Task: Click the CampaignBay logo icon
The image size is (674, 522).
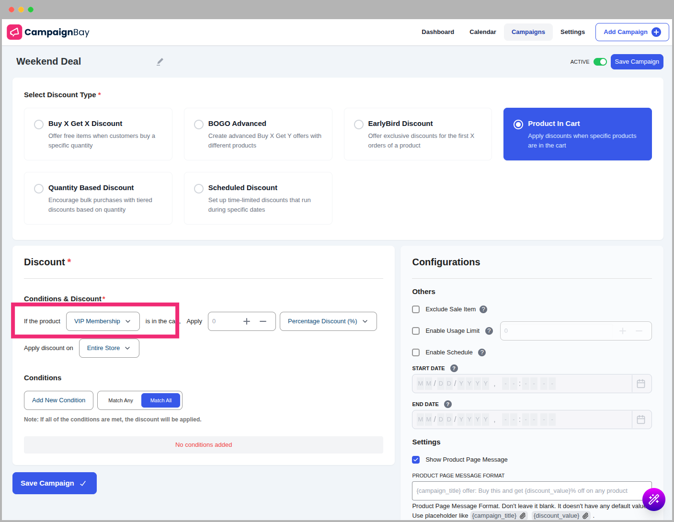Action: pyautogui.click(x=14, y=32)
